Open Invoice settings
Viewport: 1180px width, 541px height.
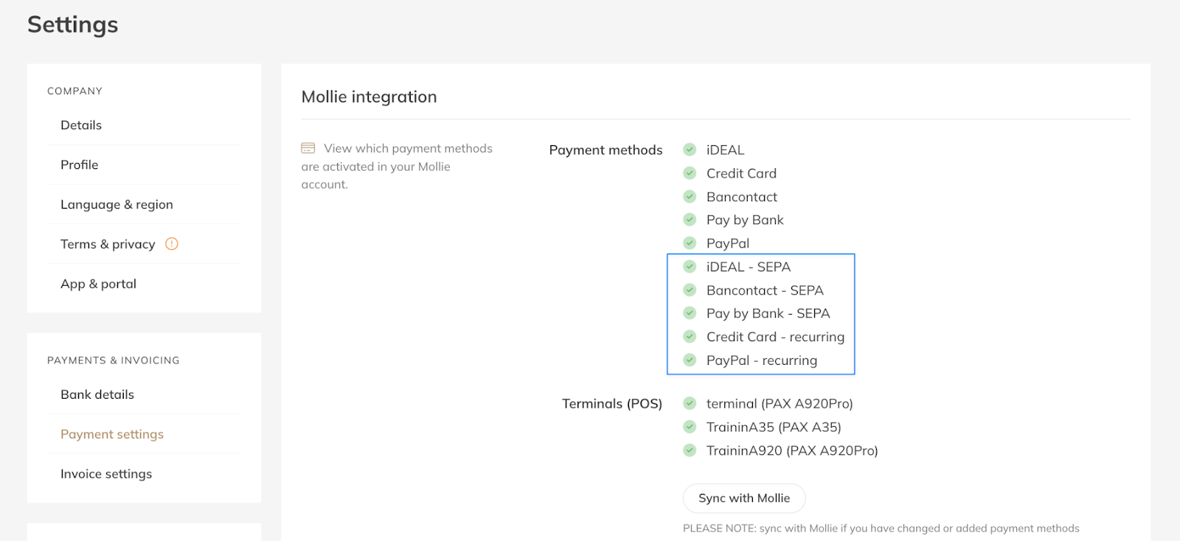[x=106, y=474]
